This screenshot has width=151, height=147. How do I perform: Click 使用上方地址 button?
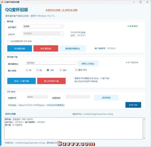click(x=88, y=64)
